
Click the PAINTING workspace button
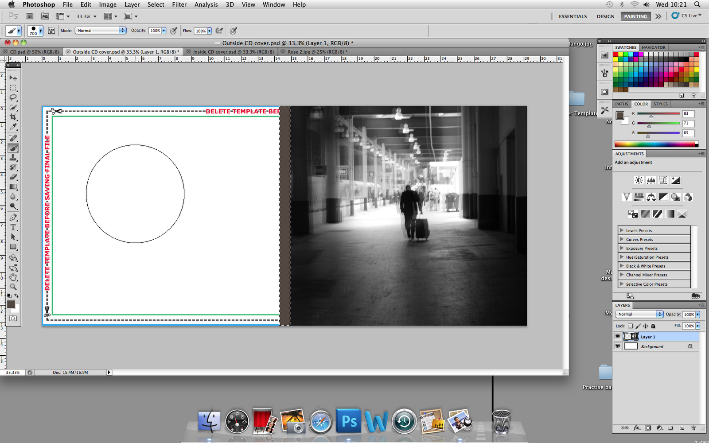635,16
